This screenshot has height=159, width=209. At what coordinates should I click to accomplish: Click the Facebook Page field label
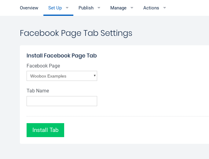pyautogui.click(x=43, y=66)
